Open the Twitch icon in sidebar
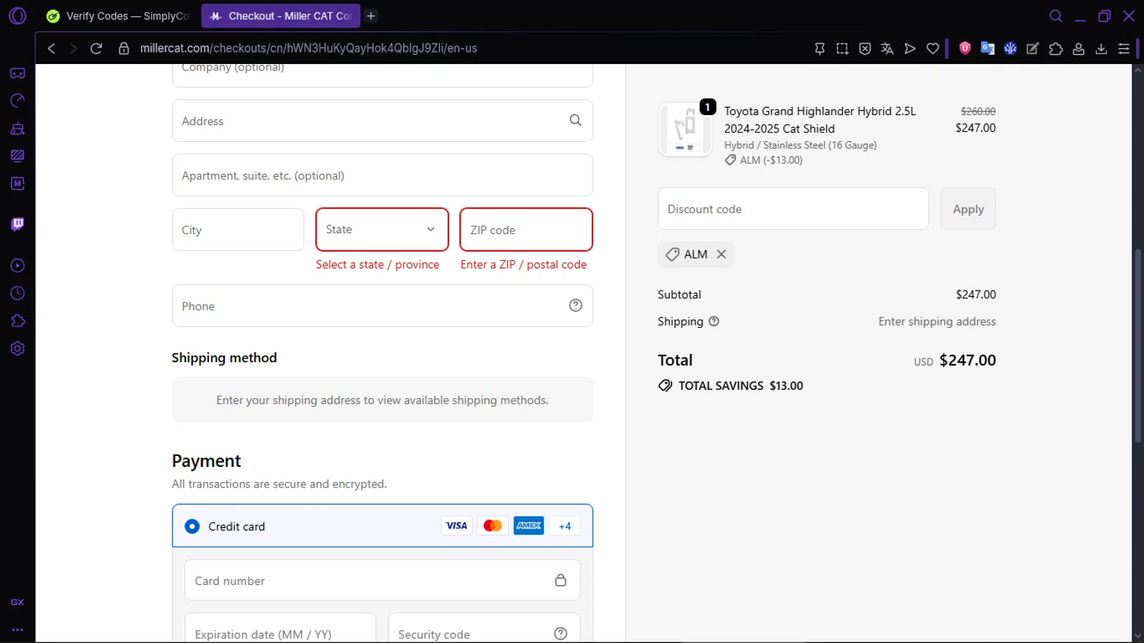 (18, 224)
